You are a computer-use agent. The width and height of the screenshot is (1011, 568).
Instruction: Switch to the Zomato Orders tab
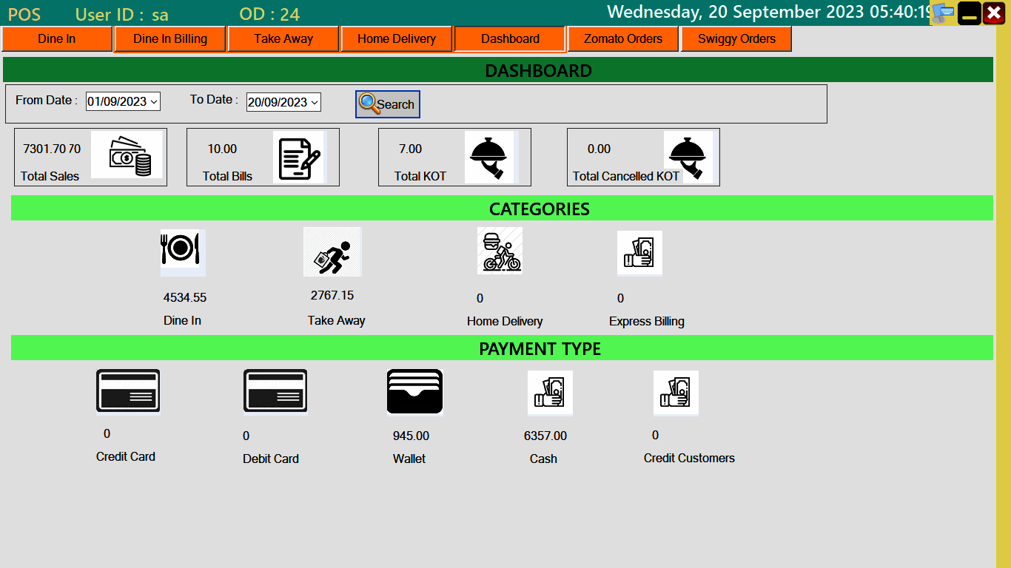click(622, 38)
